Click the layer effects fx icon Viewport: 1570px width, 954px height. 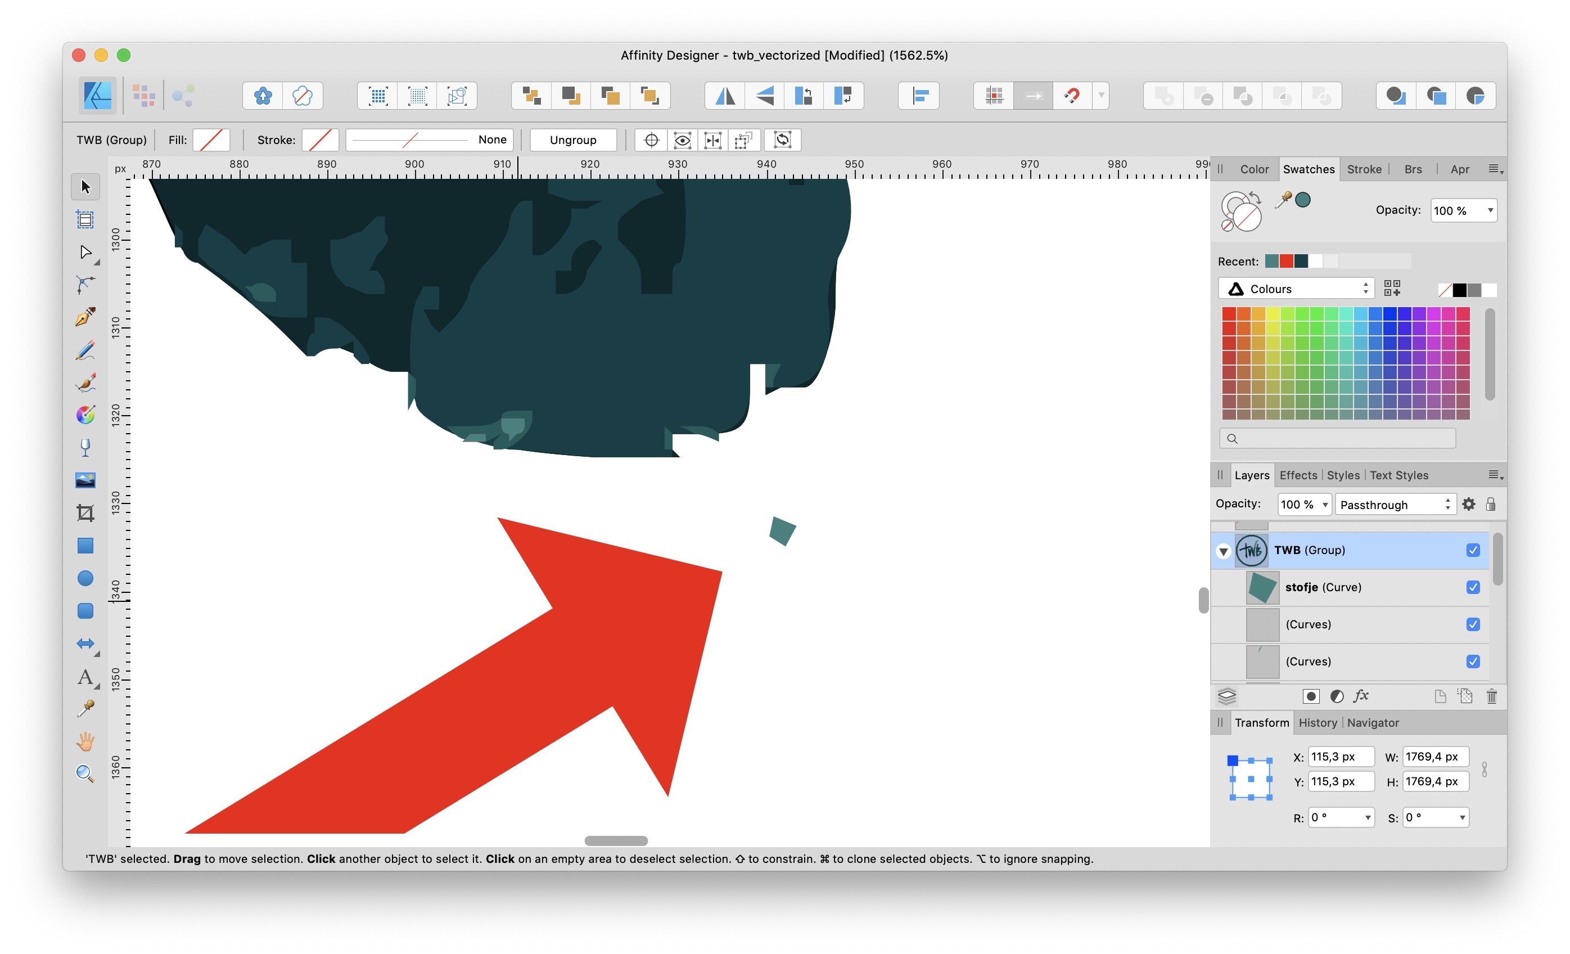[x=1361, y=696]
